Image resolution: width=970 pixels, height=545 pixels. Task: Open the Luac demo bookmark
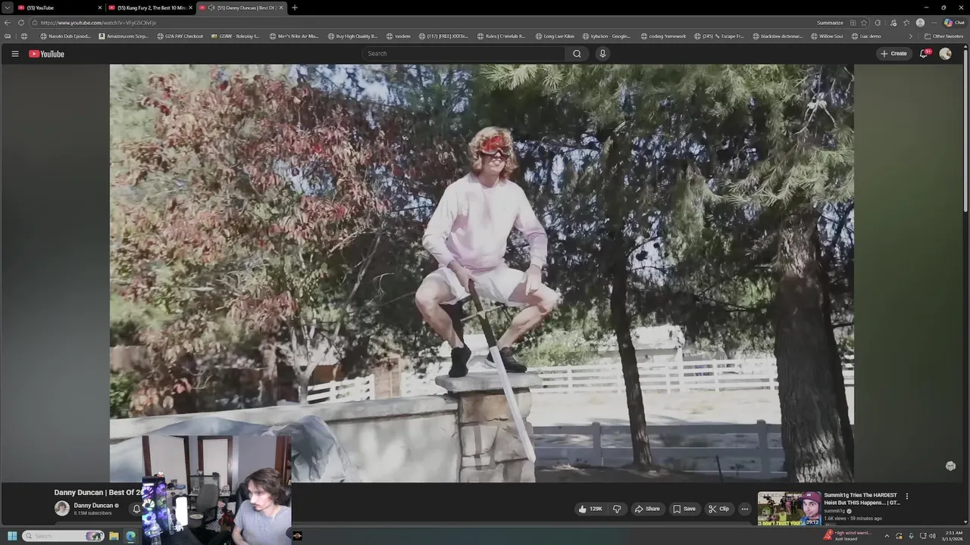pyautogui.click(x=865, y=36)
